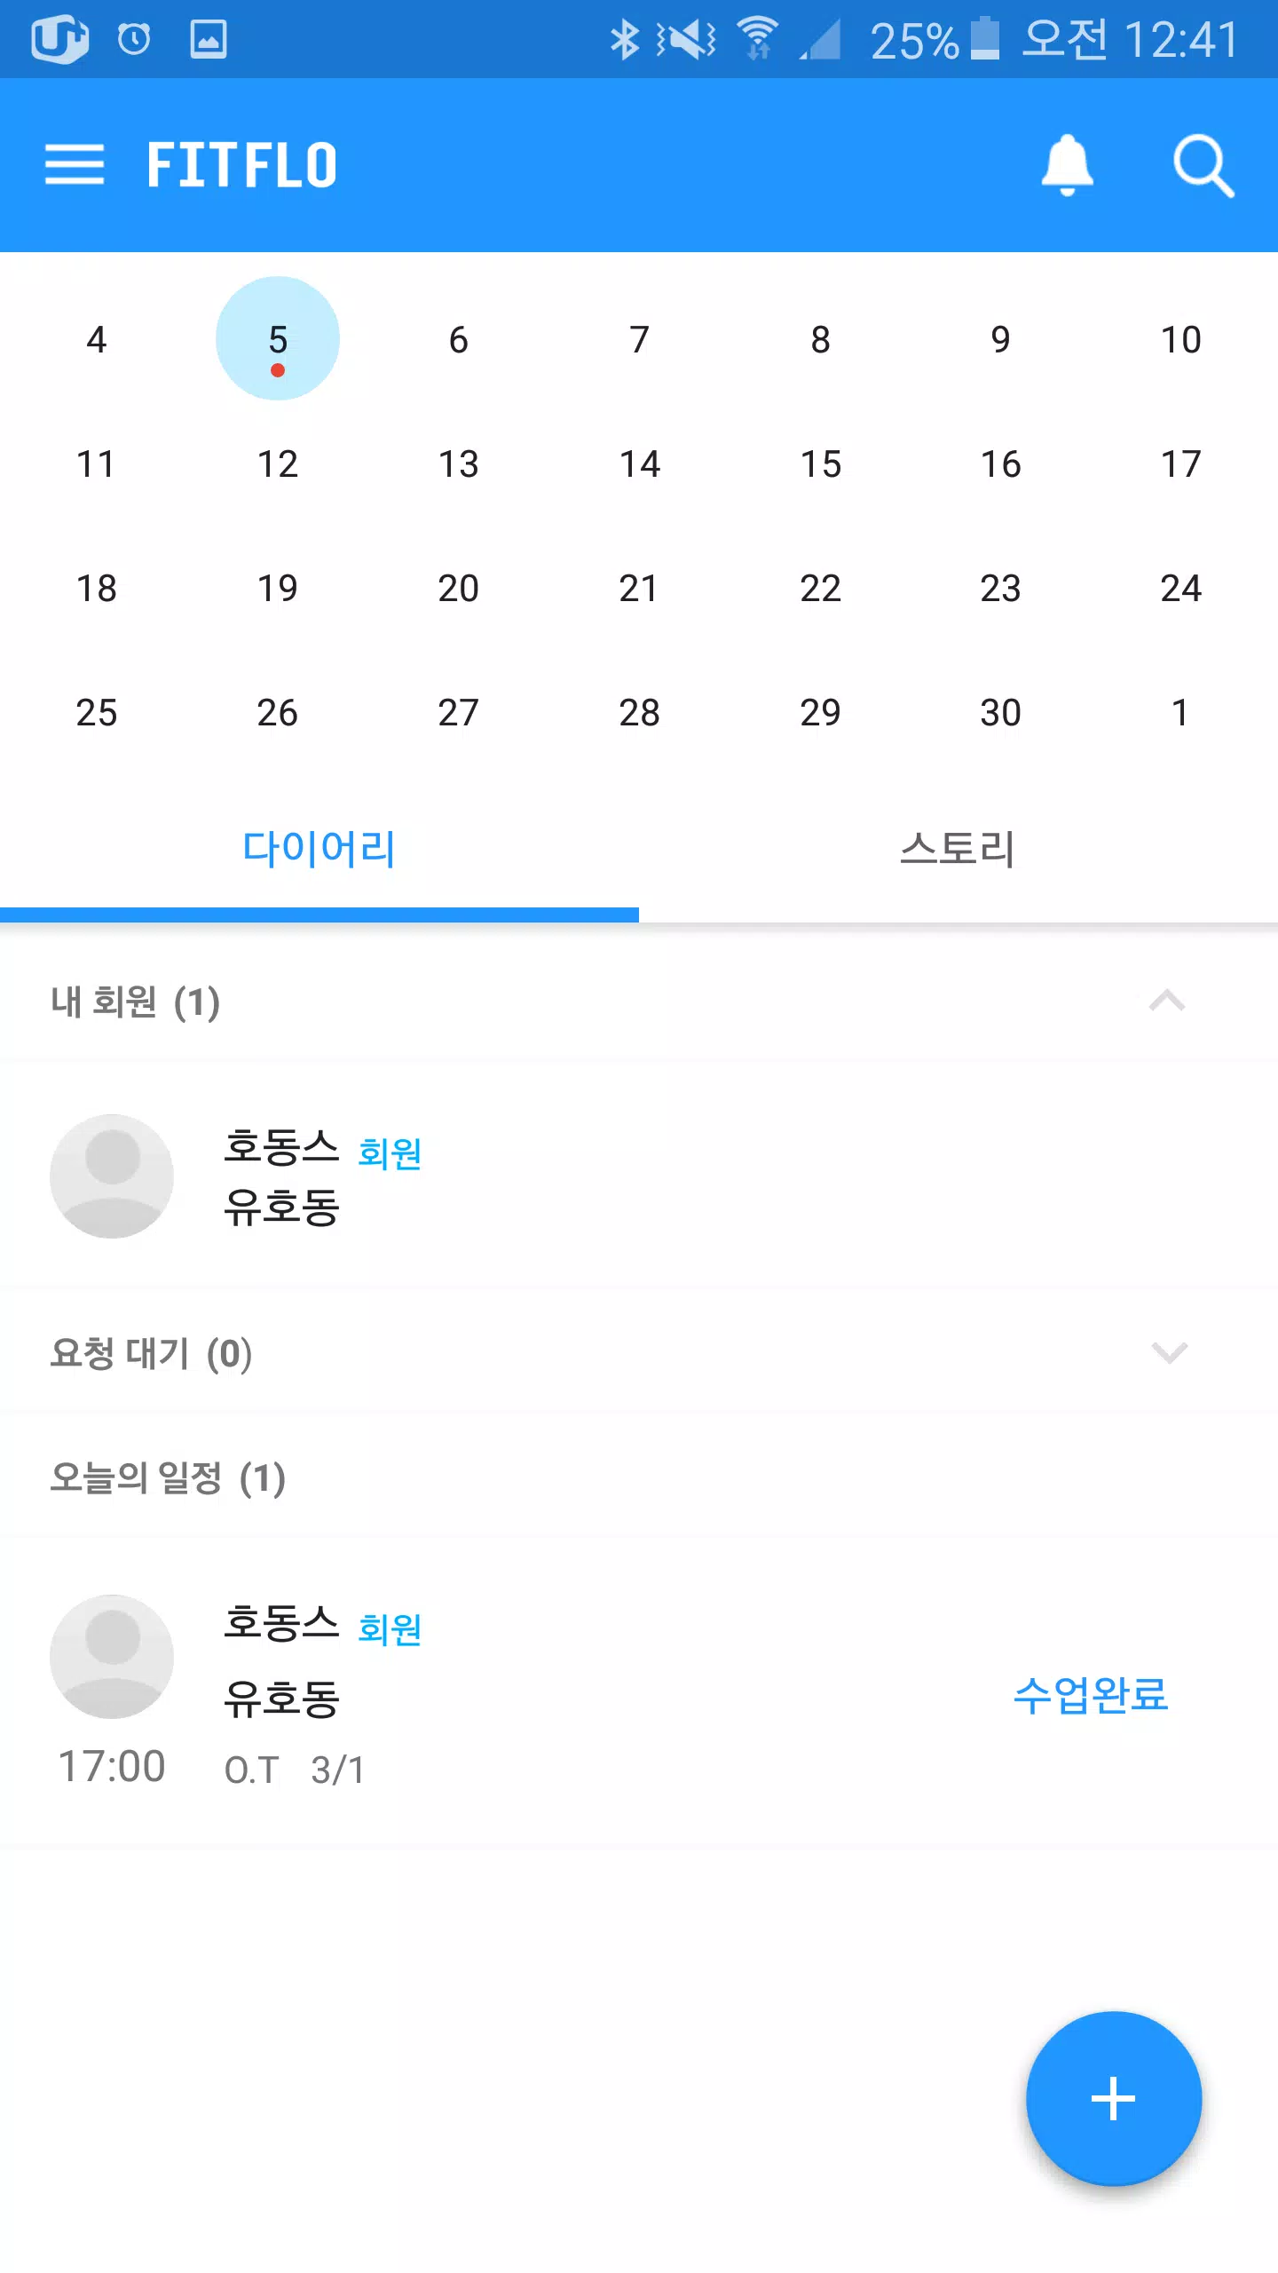Tap the blue plus floating button
Screen dimensions: 1278x2273
pyautogui.click(x=1114, y=2098)
